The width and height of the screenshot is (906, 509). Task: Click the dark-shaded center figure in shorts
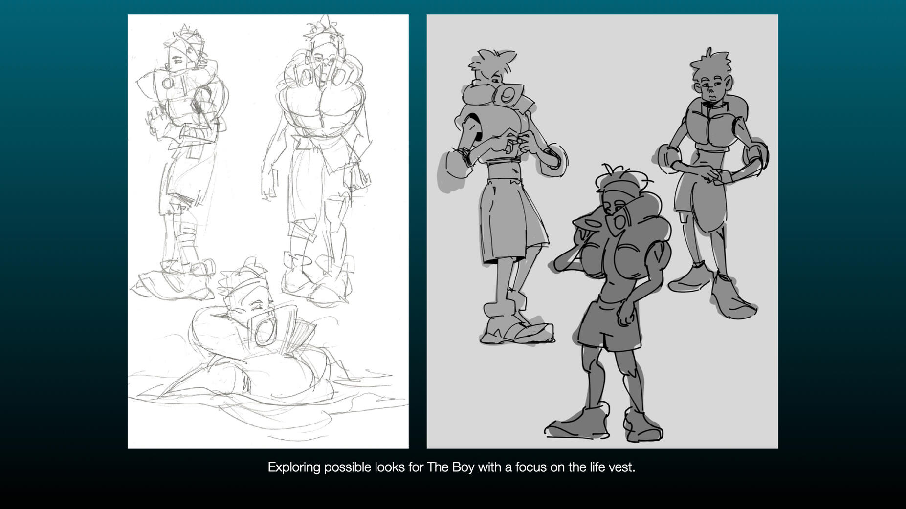click(x=611, y=303)
